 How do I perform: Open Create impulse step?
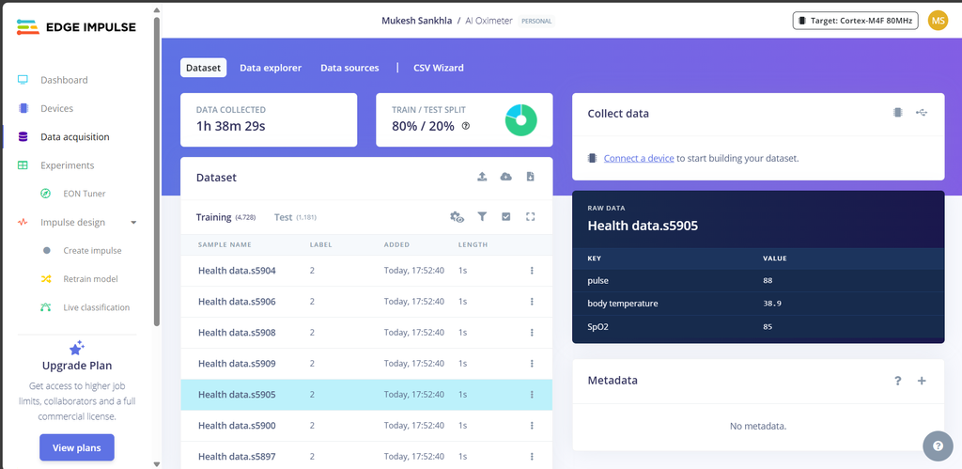(92, 250)
